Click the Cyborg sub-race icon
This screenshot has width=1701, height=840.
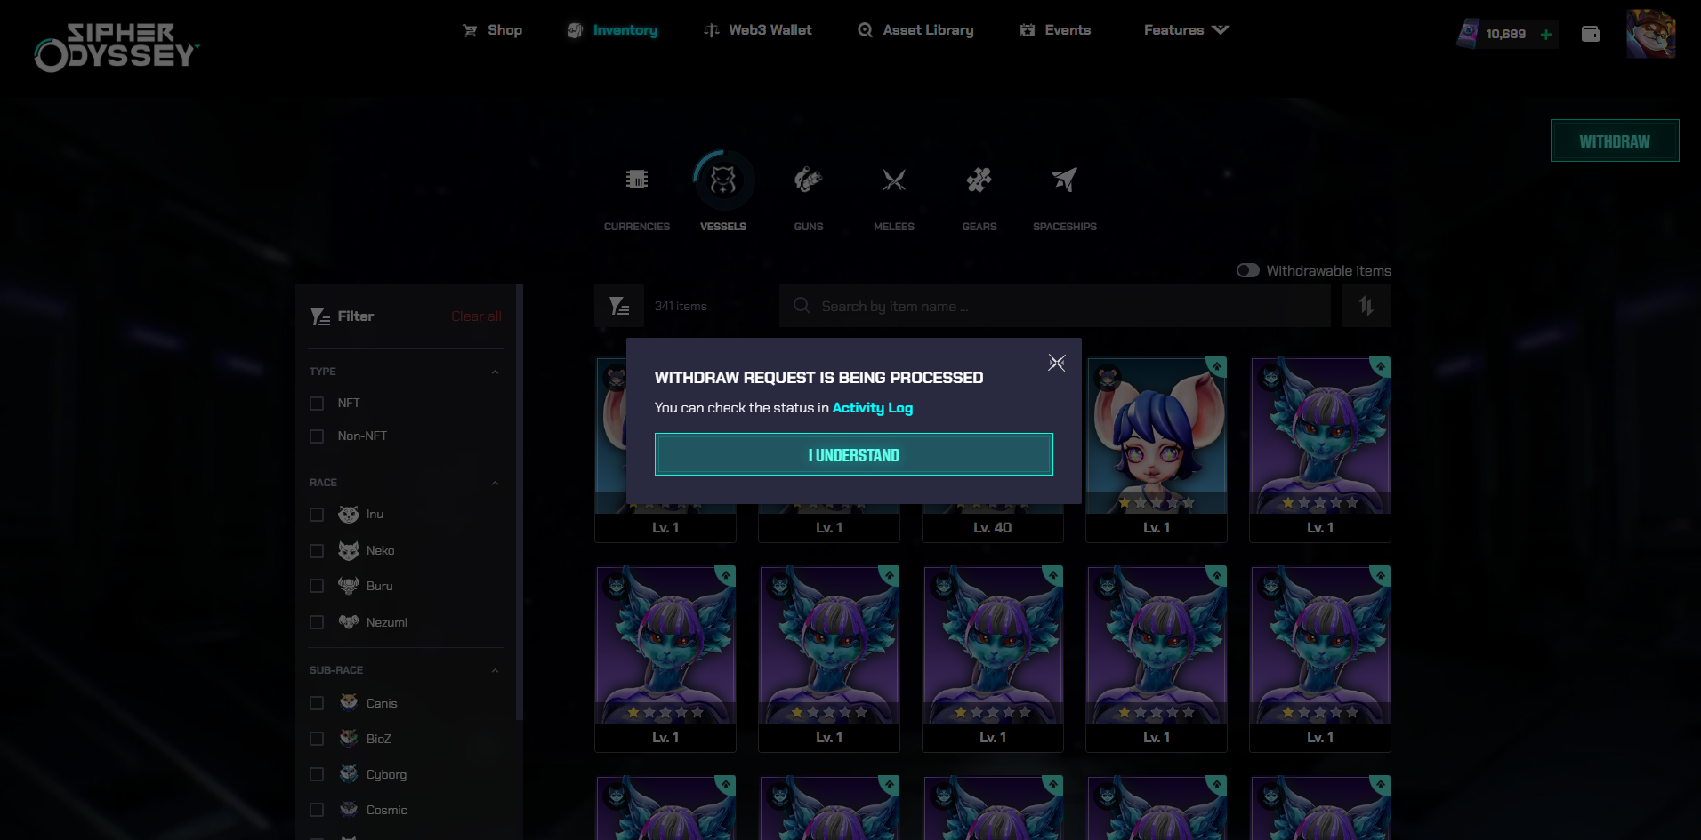click(x=349, y=773)
